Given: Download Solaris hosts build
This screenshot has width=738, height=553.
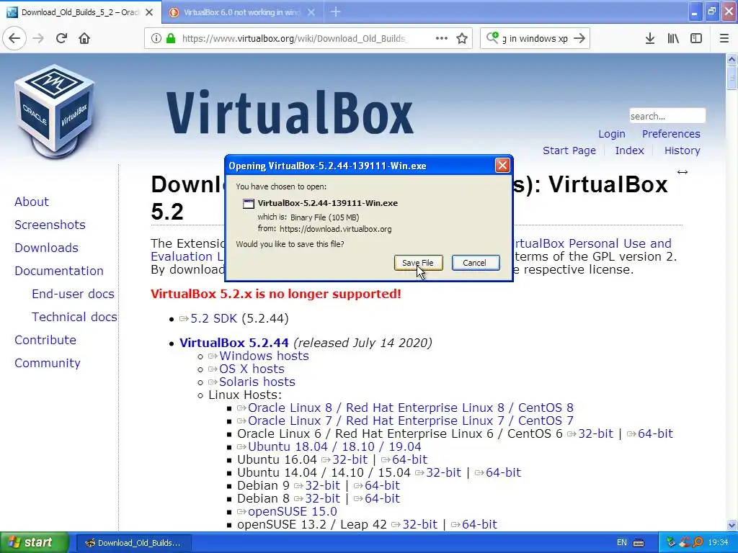Looking at the screenshot, I should point(257,382).
